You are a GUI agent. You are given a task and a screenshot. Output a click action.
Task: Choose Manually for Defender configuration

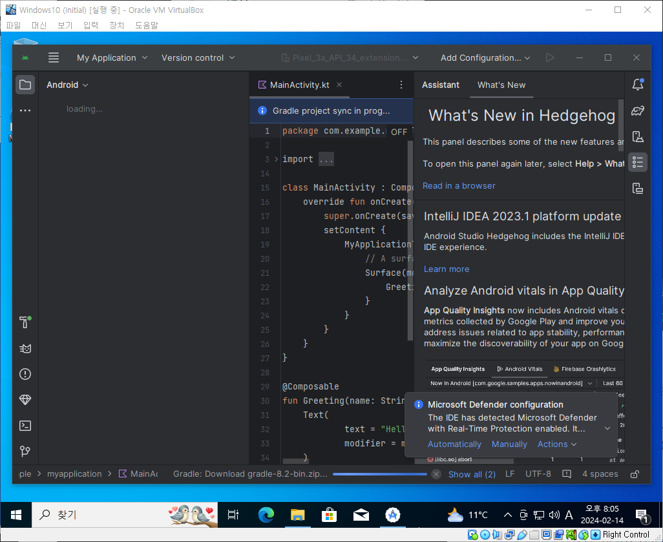click(509, 444)
